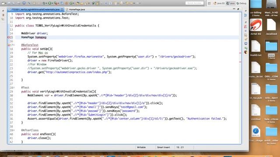Image resolution: width=280 pixels, height=157 pixels.
Task: Open the New Java Class dropdown arrow
Action: pos(73,3)
